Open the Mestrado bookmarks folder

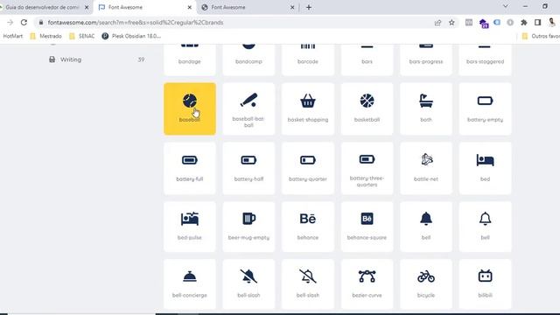(x=45, y=36)
